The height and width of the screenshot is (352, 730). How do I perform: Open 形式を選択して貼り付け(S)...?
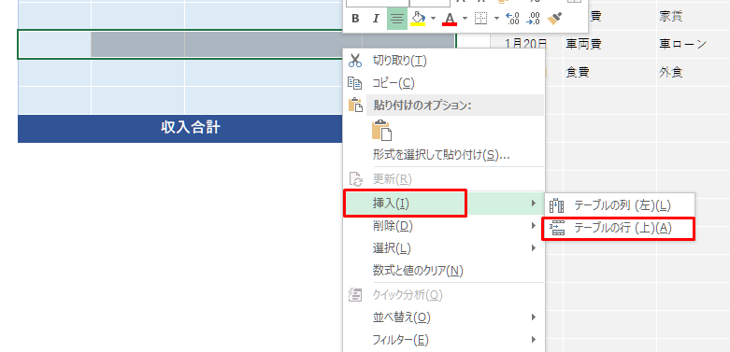[x=444, y=155]
